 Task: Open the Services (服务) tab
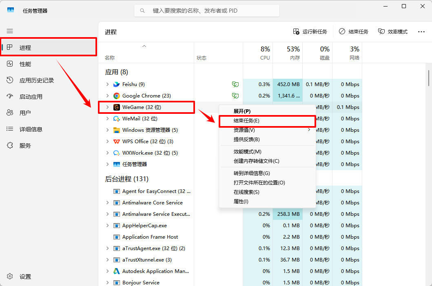[x=49, y=146]
